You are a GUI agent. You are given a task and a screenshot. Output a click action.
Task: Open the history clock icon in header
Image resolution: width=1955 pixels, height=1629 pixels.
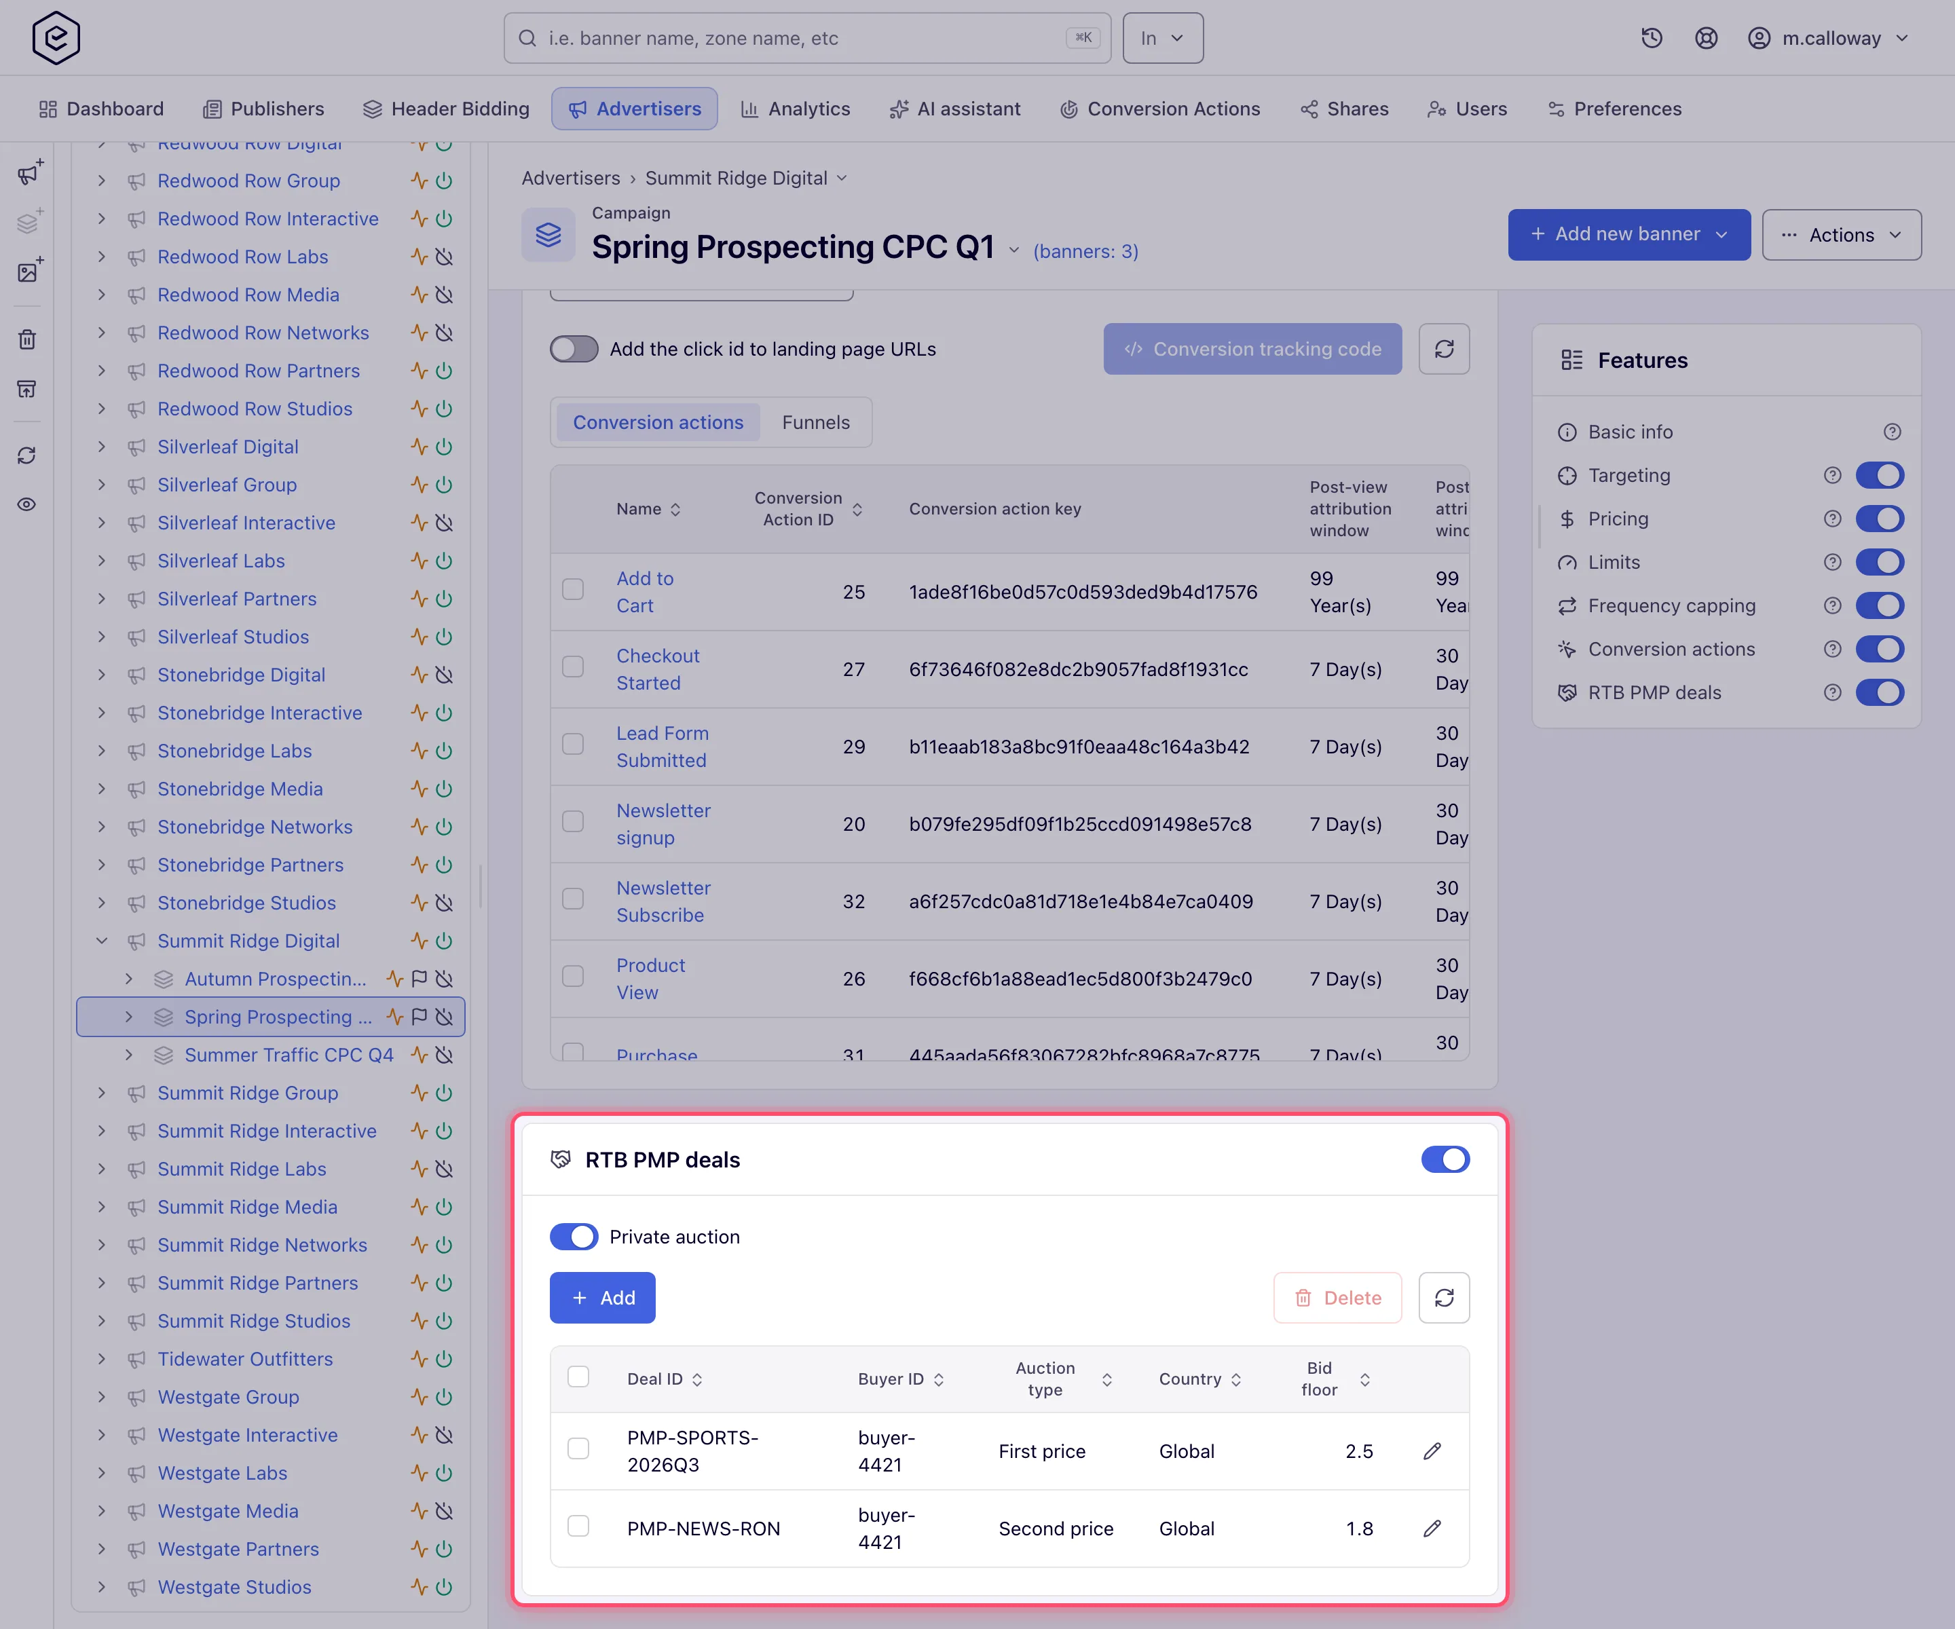(1652, 38)
